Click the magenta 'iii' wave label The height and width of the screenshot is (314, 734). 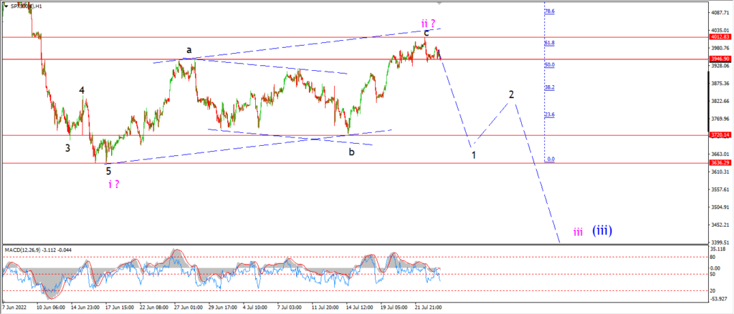578,232
